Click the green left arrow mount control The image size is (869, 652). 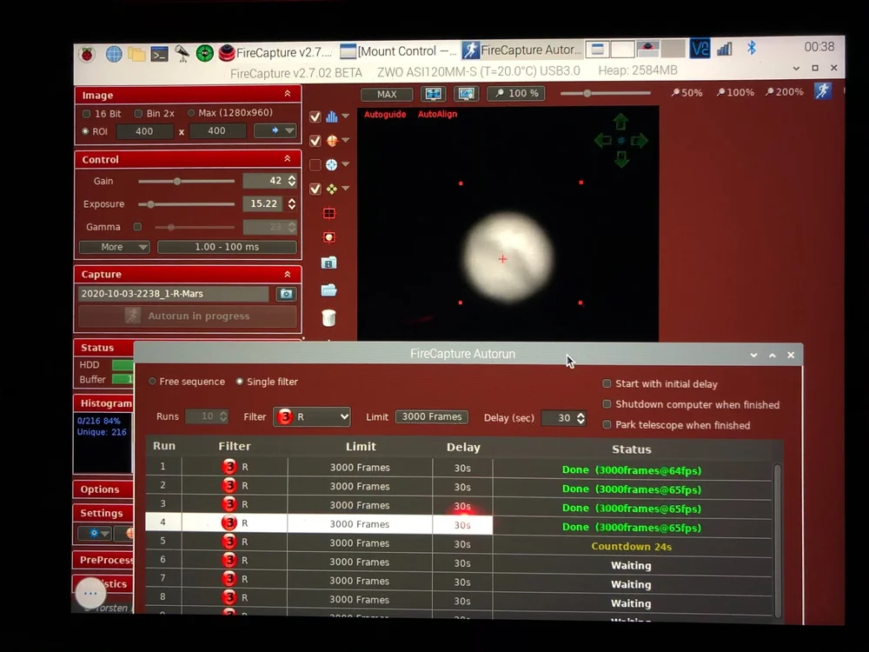(x=603, y=141)
